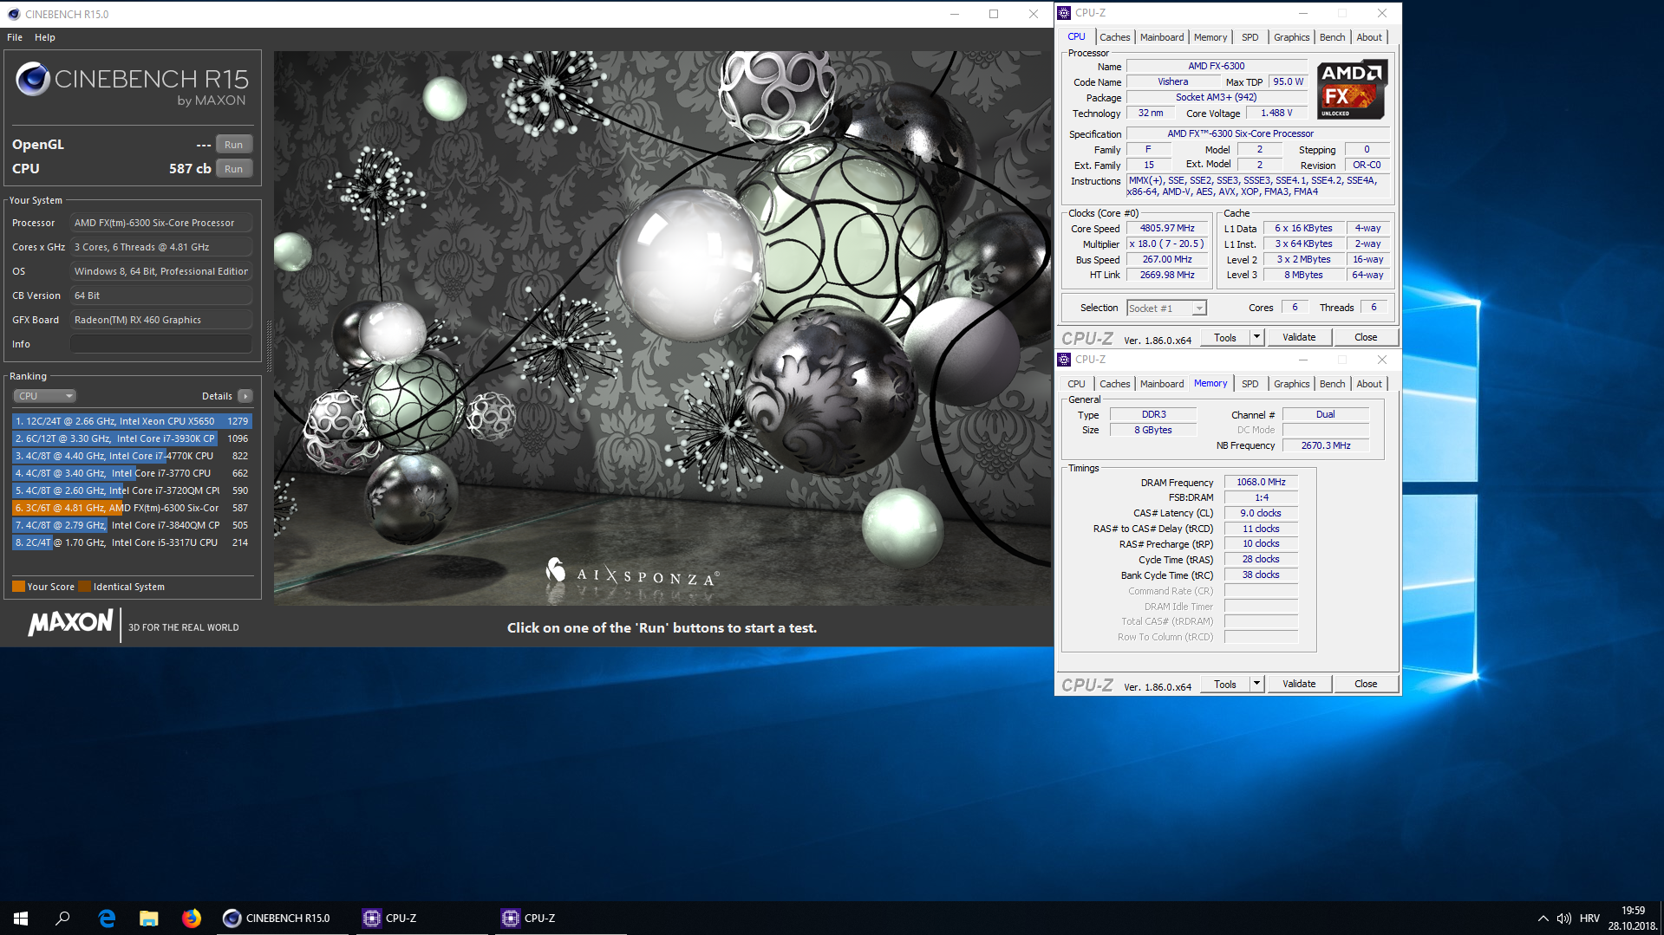The width and height of the screenshot is (1664, 935).
Task: Open Caches tab in lower CPU-Z
Action: tap(1114, 384)
